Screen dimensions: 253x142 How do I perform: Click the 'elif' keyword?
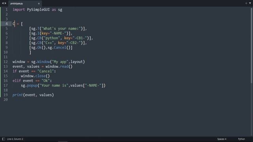pos(17,81)
